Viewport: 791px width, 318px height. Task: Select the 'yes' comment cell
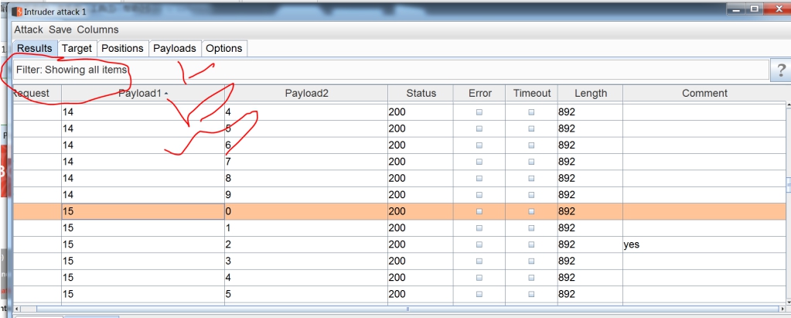[x=704, y=244]
